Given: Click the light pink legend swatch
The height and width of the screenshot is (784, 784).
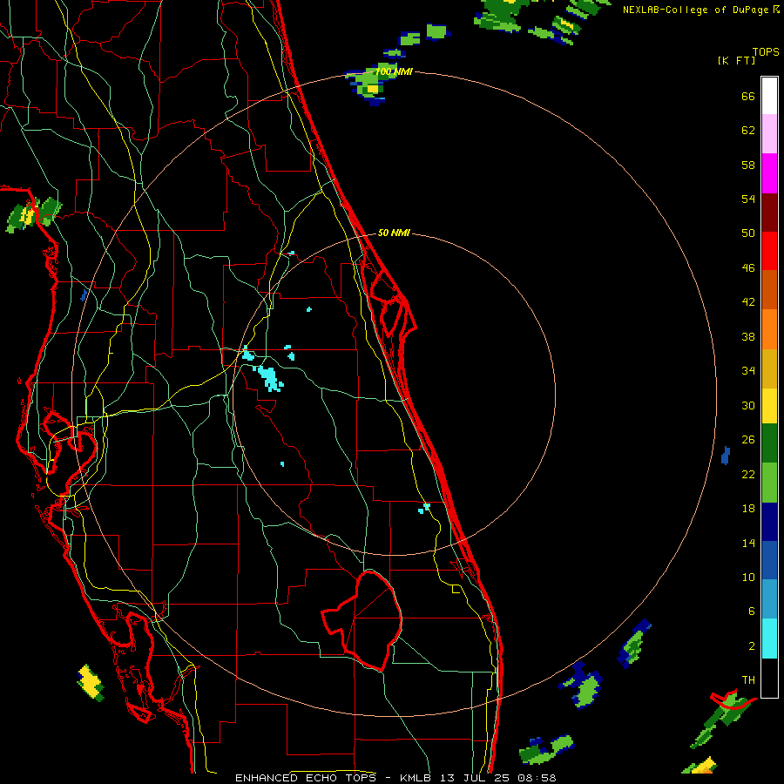Looking at the screenshot, I should pos(769,133).
